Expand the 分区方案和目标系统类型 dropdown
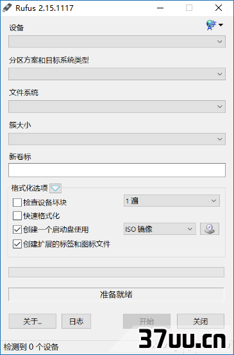The height and width of the screenshot is (355, 234). pyautogui.click(x=117, y=74)
